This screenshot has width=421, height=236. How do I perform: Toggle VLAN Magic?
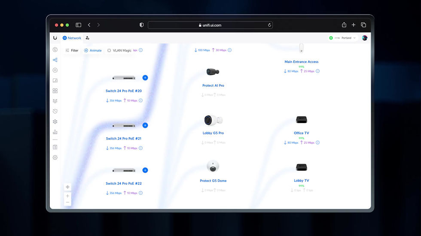click(119, 51)
